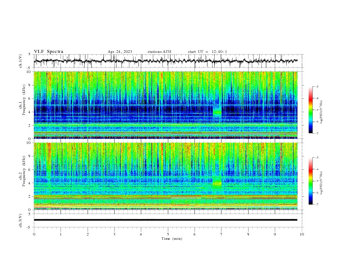Click the "5" tick on the ch.3(V) axis
The height and width of the screenshot is (263, 340).
[x=30, y=214]
